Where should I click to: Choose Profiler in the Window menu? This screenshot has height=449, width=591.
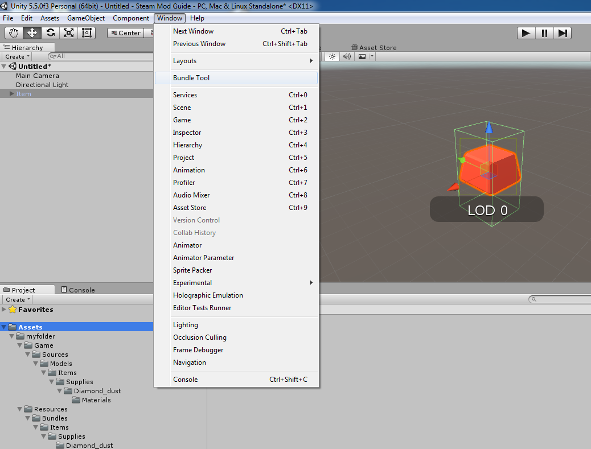(236, 182)
